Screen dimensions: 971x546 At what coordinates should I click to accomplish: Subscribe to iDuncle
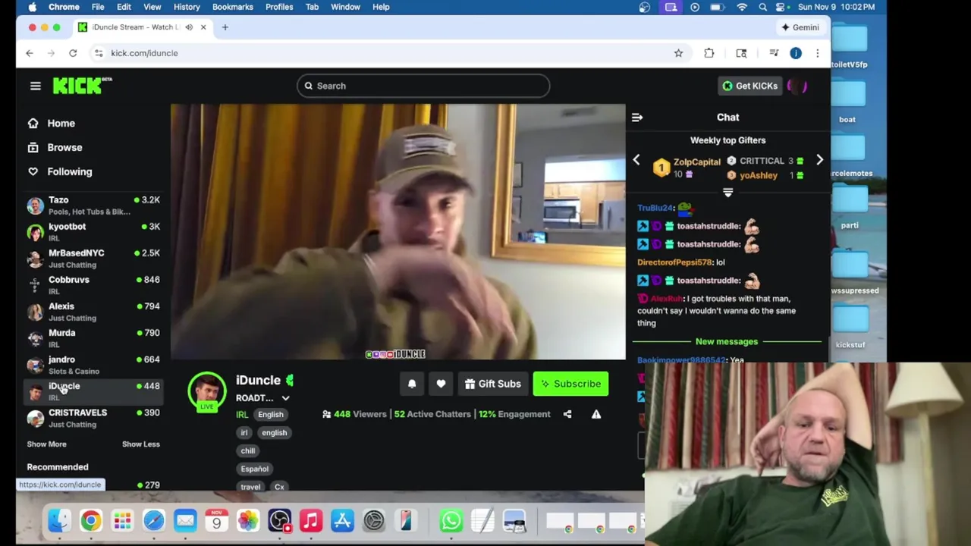[x=570, y=384]
